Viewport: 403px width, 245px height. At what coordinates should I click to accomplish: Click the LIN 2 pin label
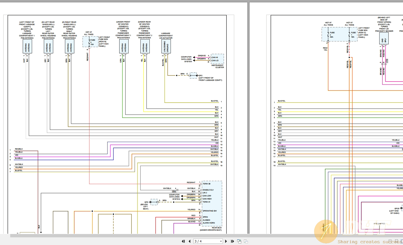205,193
